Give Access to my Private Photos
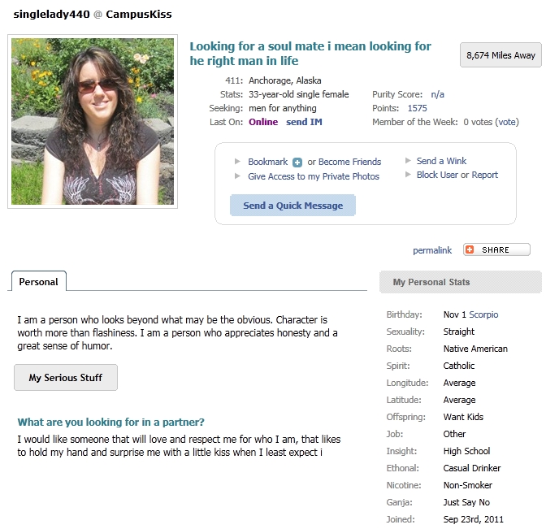The image size is (546, 529). point(314,176)
